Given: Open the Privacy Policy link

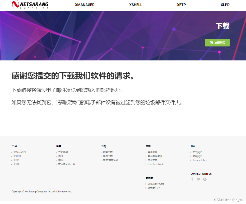Looking at the screenshot, I should [x=199, y=160].
